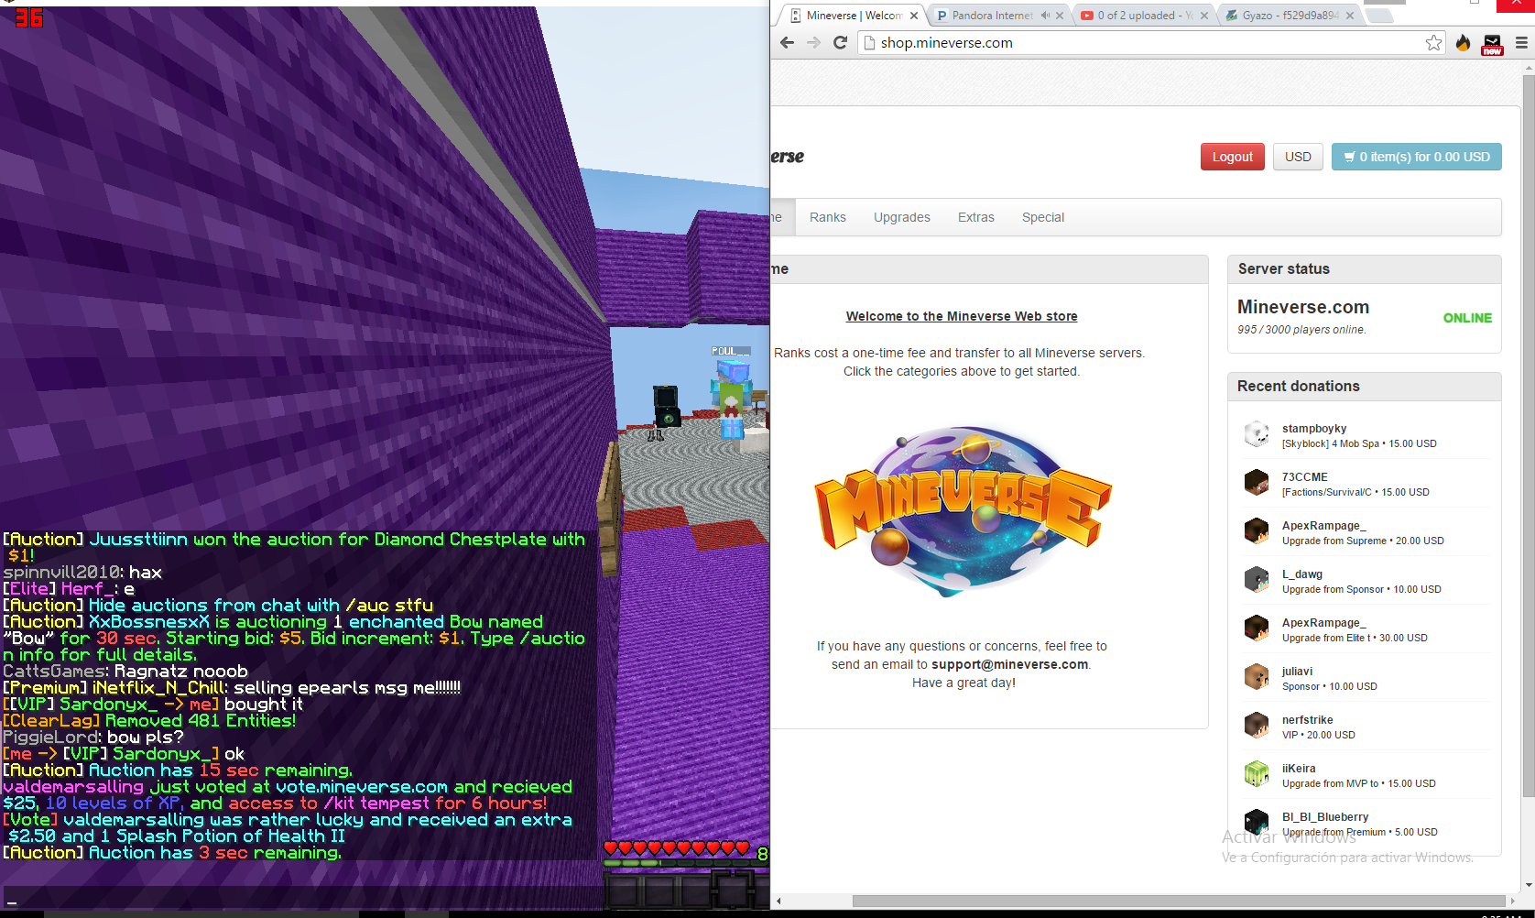Click 73CCME's avatar icon
Image resolution: width=1535 pixels, height=918 pixels.
[x=1257, y=483]
